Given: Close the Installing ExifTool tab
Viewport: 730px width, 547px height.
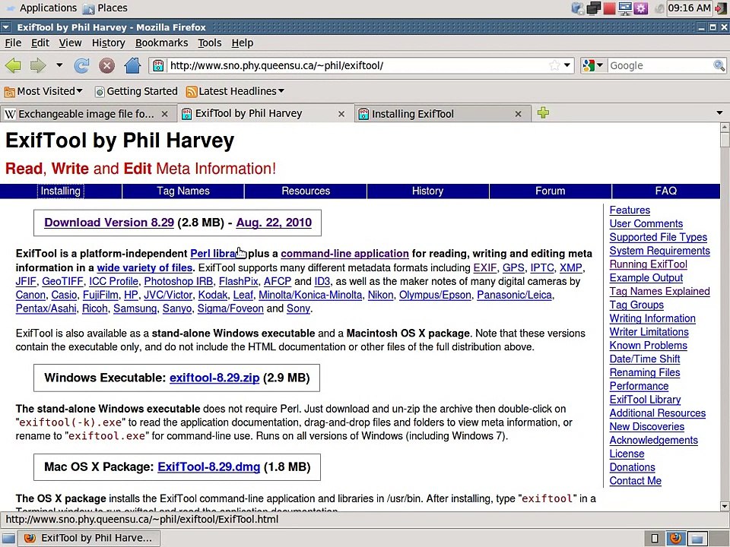Looking at the screenshot, I should [518, 114].
